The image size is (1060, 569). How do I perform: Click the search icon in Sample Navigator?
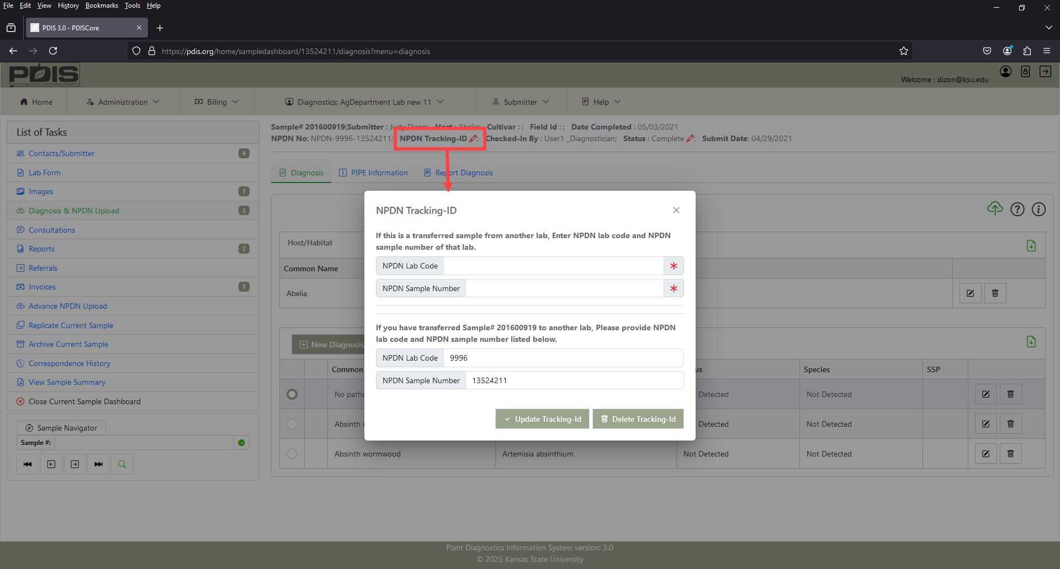click(122, 464)
